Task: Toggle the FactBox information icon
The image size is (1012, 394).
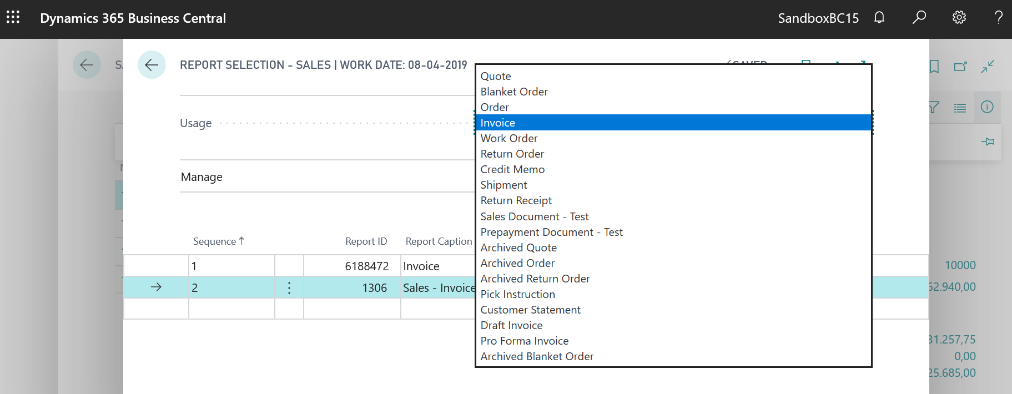Action: [x=987, y=107]
